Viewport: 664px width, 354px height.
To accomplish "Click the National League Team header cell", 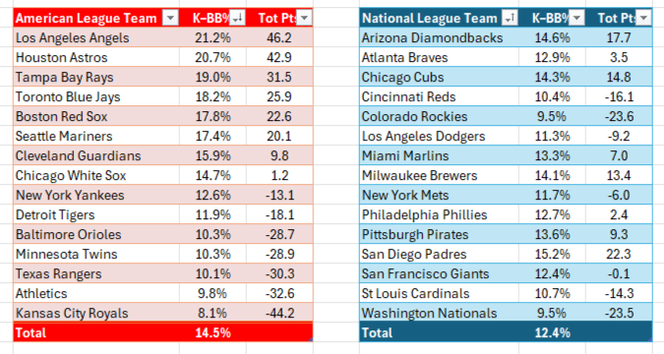I will 439,19.
